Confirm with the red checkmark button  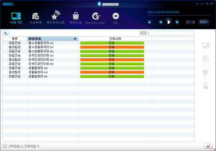point(208,146)
